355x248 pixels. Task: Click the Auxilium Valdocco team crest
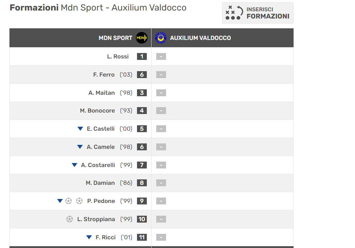(x=161, y=38)
